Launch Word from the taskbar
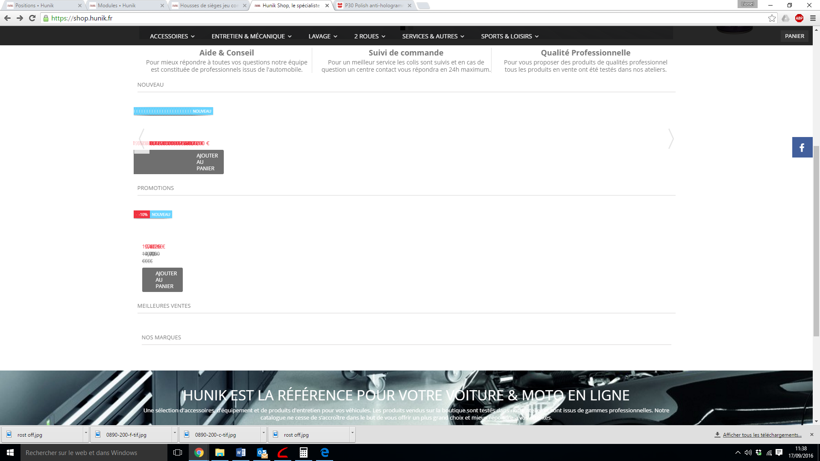This screenshot has width=820, height=461. (x=241, y=452)
